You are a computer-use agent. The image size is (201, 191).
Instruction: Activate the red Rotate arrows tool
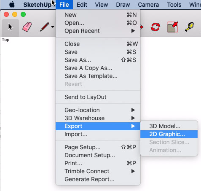pyautogui.click(x=155, y=27)
